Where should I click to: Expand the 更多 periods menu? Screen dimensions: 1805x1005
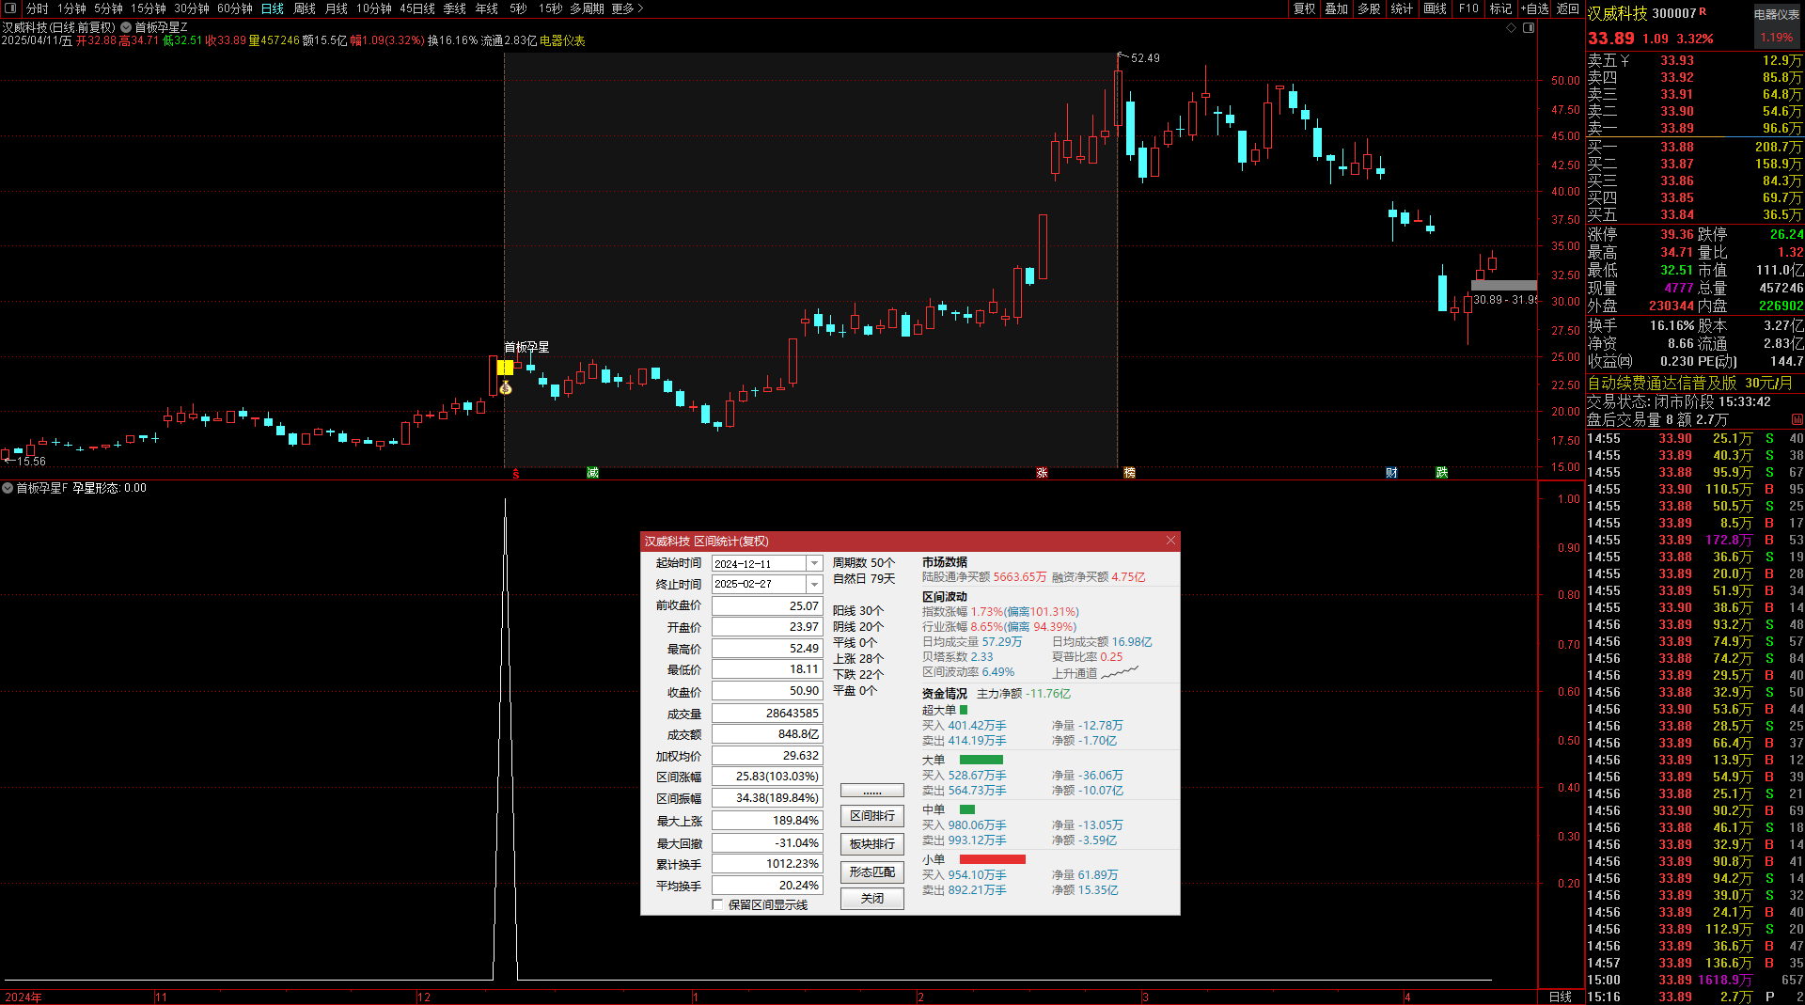[x=627, y=8]
